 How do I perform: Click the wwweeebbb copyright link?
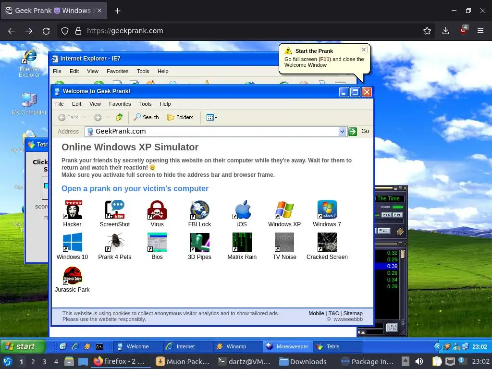click(348, 319)
